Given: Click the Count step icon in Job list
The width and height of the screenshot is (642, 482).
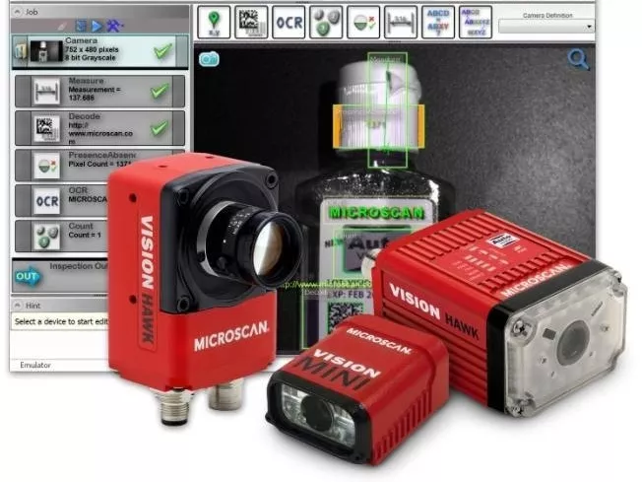Looking at the screenshot, I should [x=46, y=237].
